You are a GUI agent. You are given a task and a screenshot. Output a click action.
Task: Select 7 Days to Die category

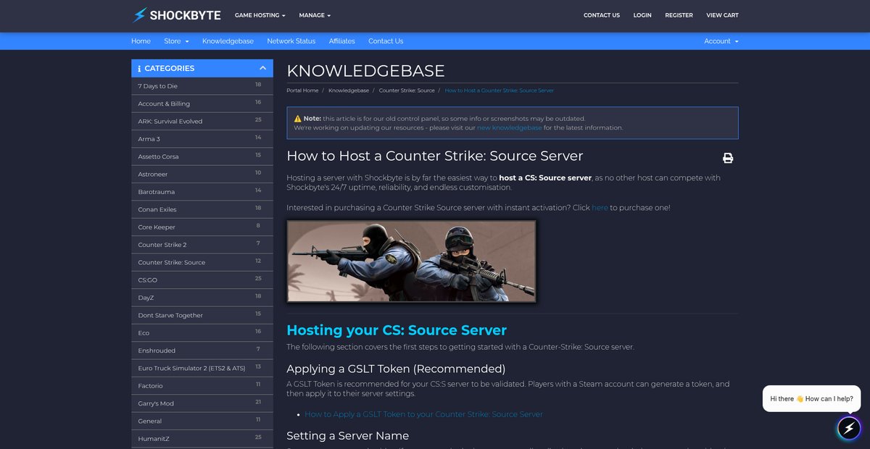[202, 86]
